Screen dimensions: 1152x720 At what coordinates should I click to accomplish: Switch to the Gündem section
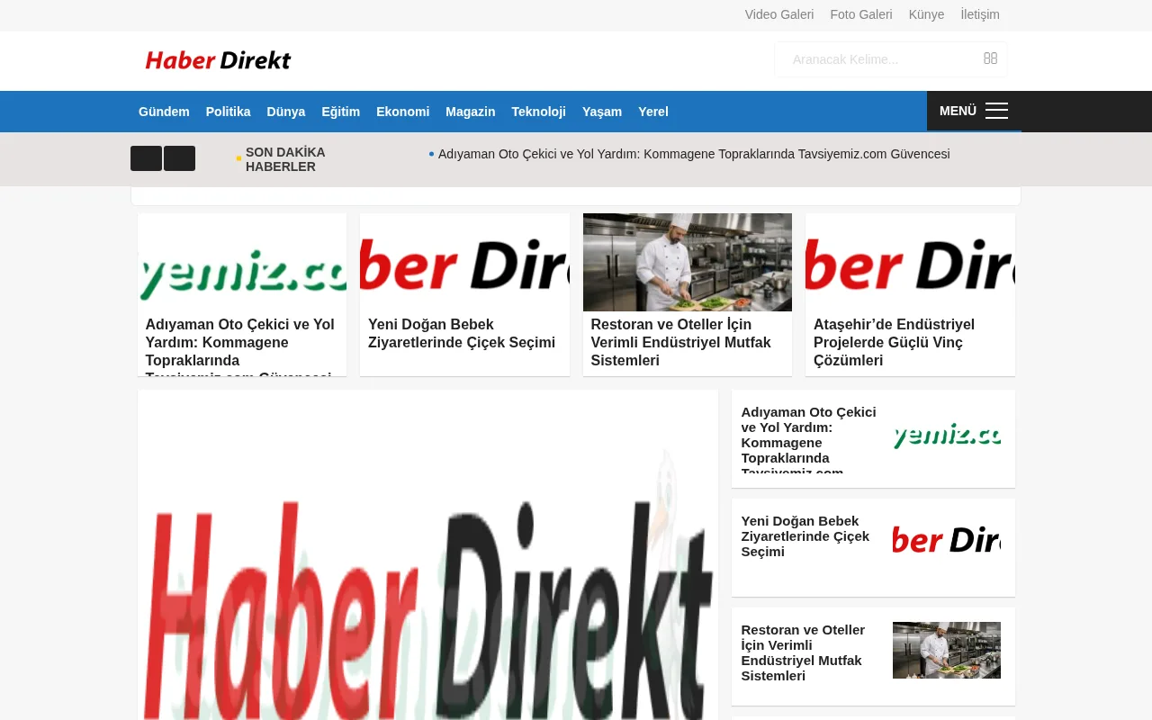pos(164,111)
